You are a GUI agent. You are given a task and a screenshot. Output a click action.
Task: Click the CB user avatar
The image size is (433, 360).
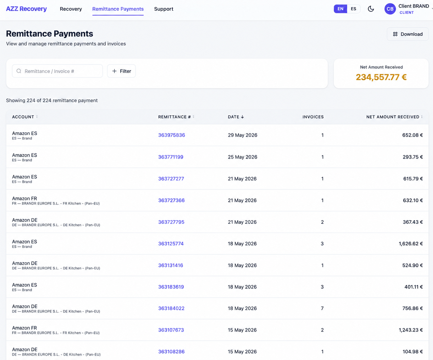click(390, 9)
